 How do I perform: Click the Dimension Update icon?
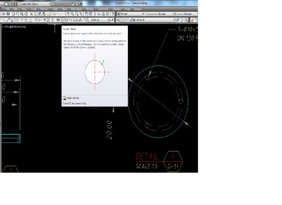[x=85, y=20]
